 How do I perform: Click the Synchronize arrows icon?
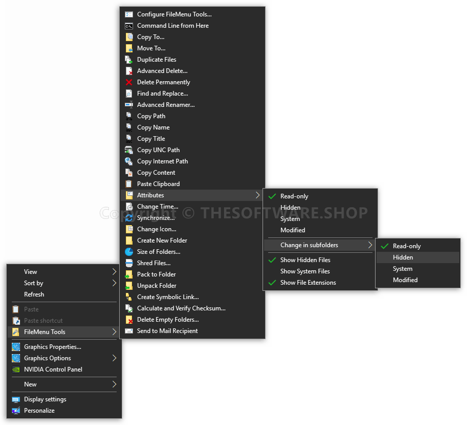pos(128,218)
